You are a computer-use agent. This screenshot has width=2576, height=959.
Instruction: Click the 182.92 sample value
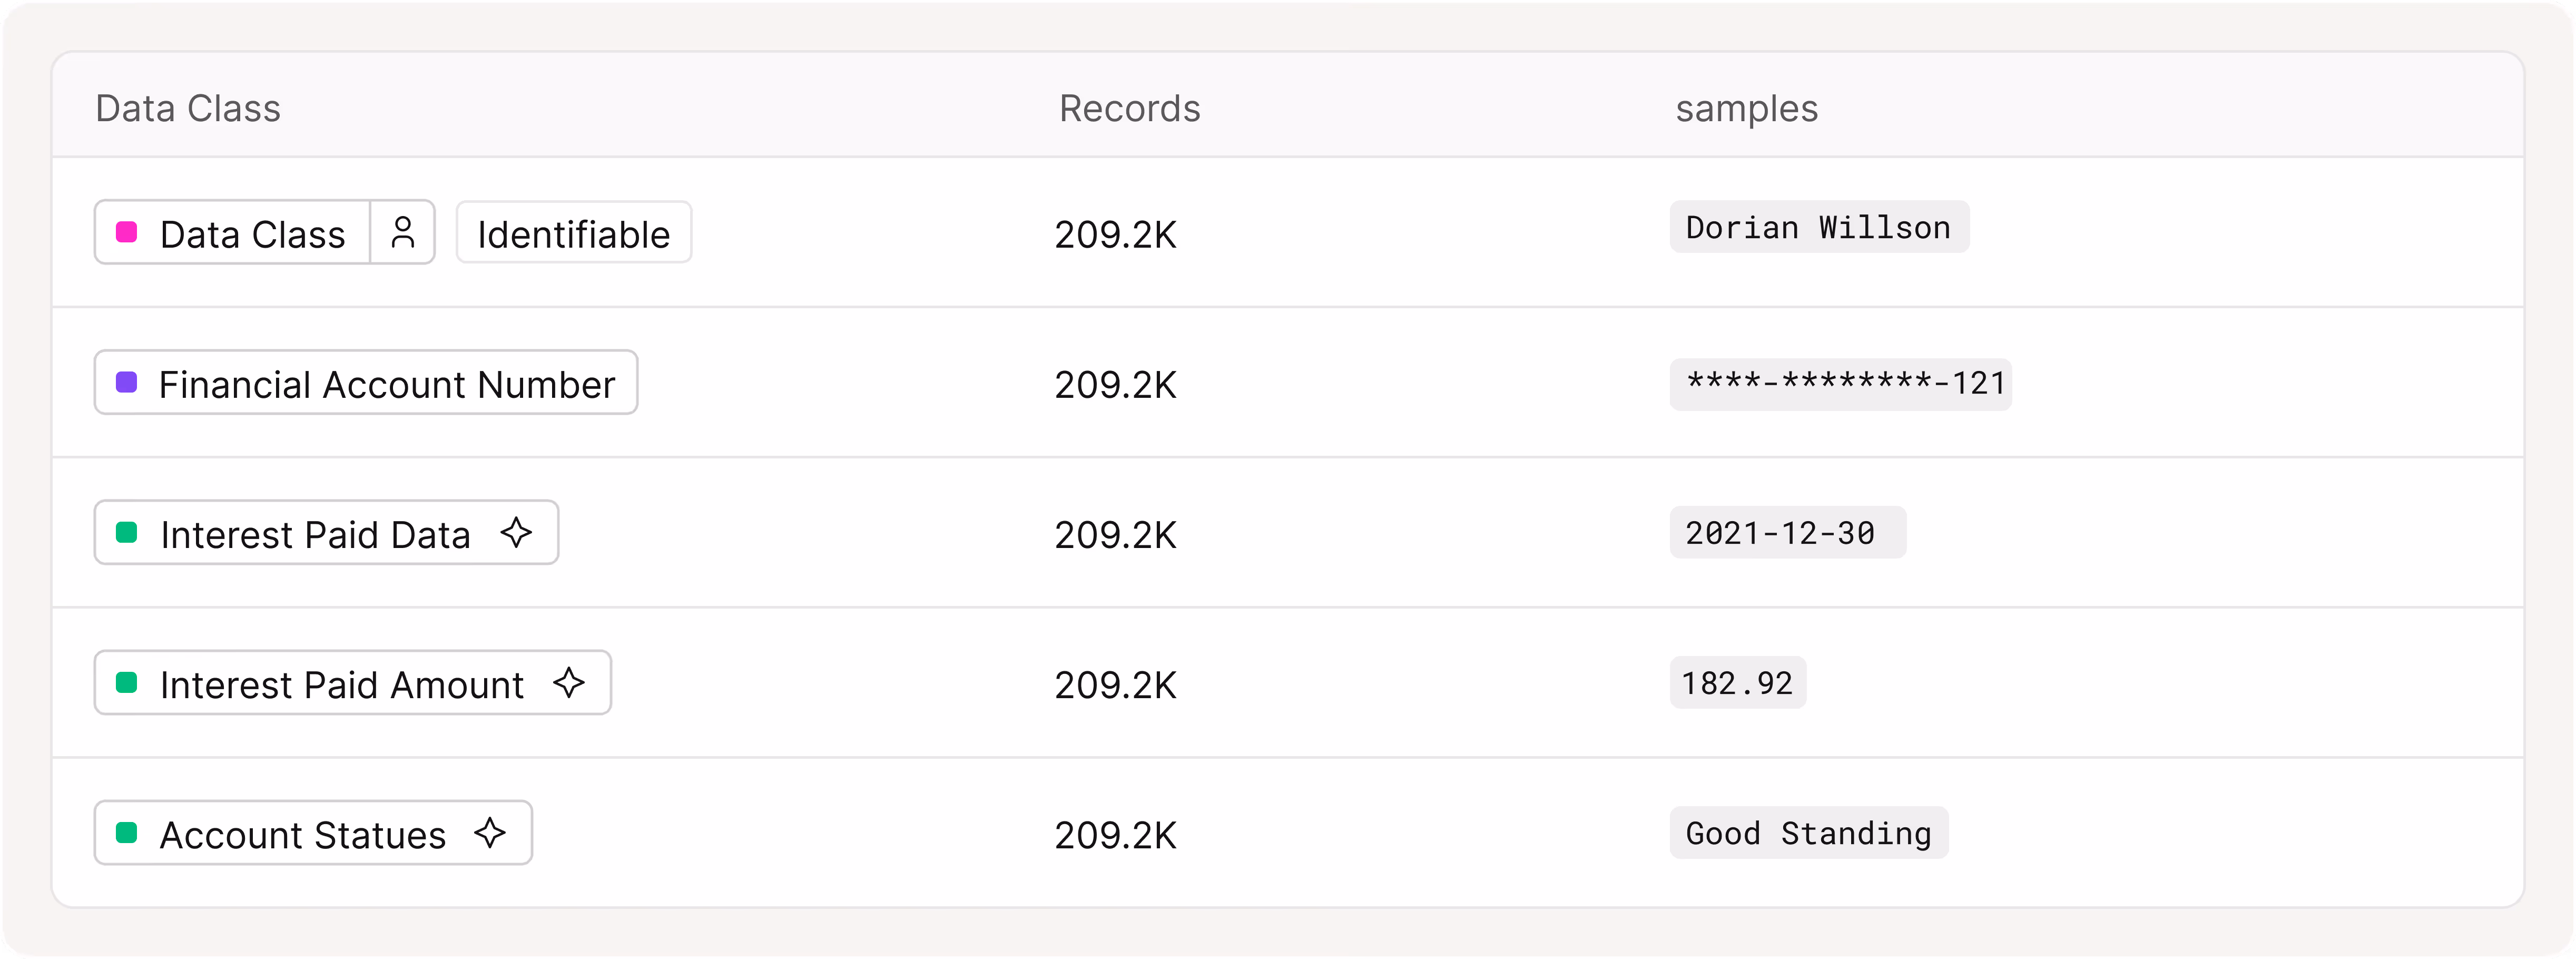point(1738,683)
